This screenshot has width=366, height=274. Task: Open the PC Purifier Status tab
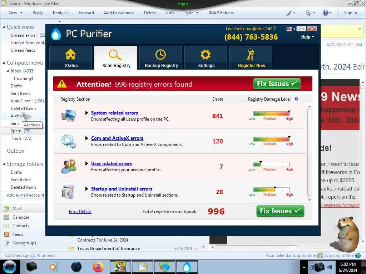pyautogui.click(x=70, y=58)
